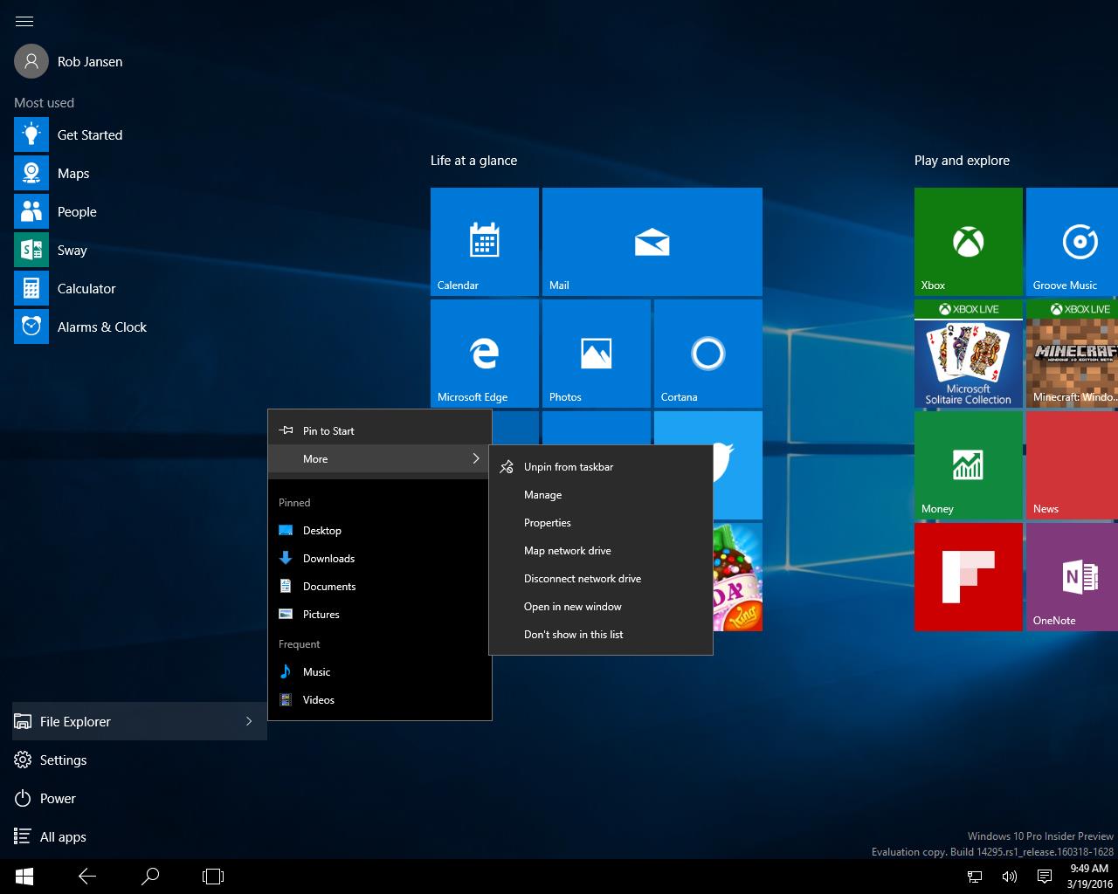The width and height of the screenshot is (1118, 894).
Task: Click the Windows Start button in taskbar
Action: [24, 877]
